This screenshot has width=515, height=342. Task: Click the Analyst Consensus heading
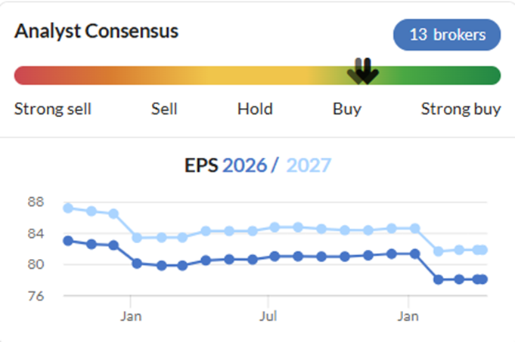(x=96, y=32)
